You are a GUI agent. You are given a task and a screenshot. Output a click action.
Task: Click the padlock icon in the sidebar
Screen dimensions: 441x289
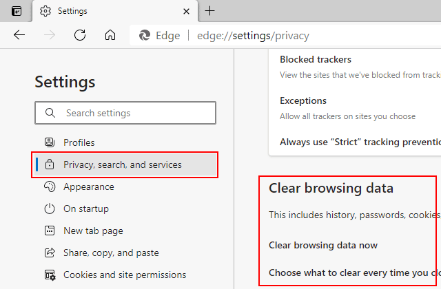50,164
